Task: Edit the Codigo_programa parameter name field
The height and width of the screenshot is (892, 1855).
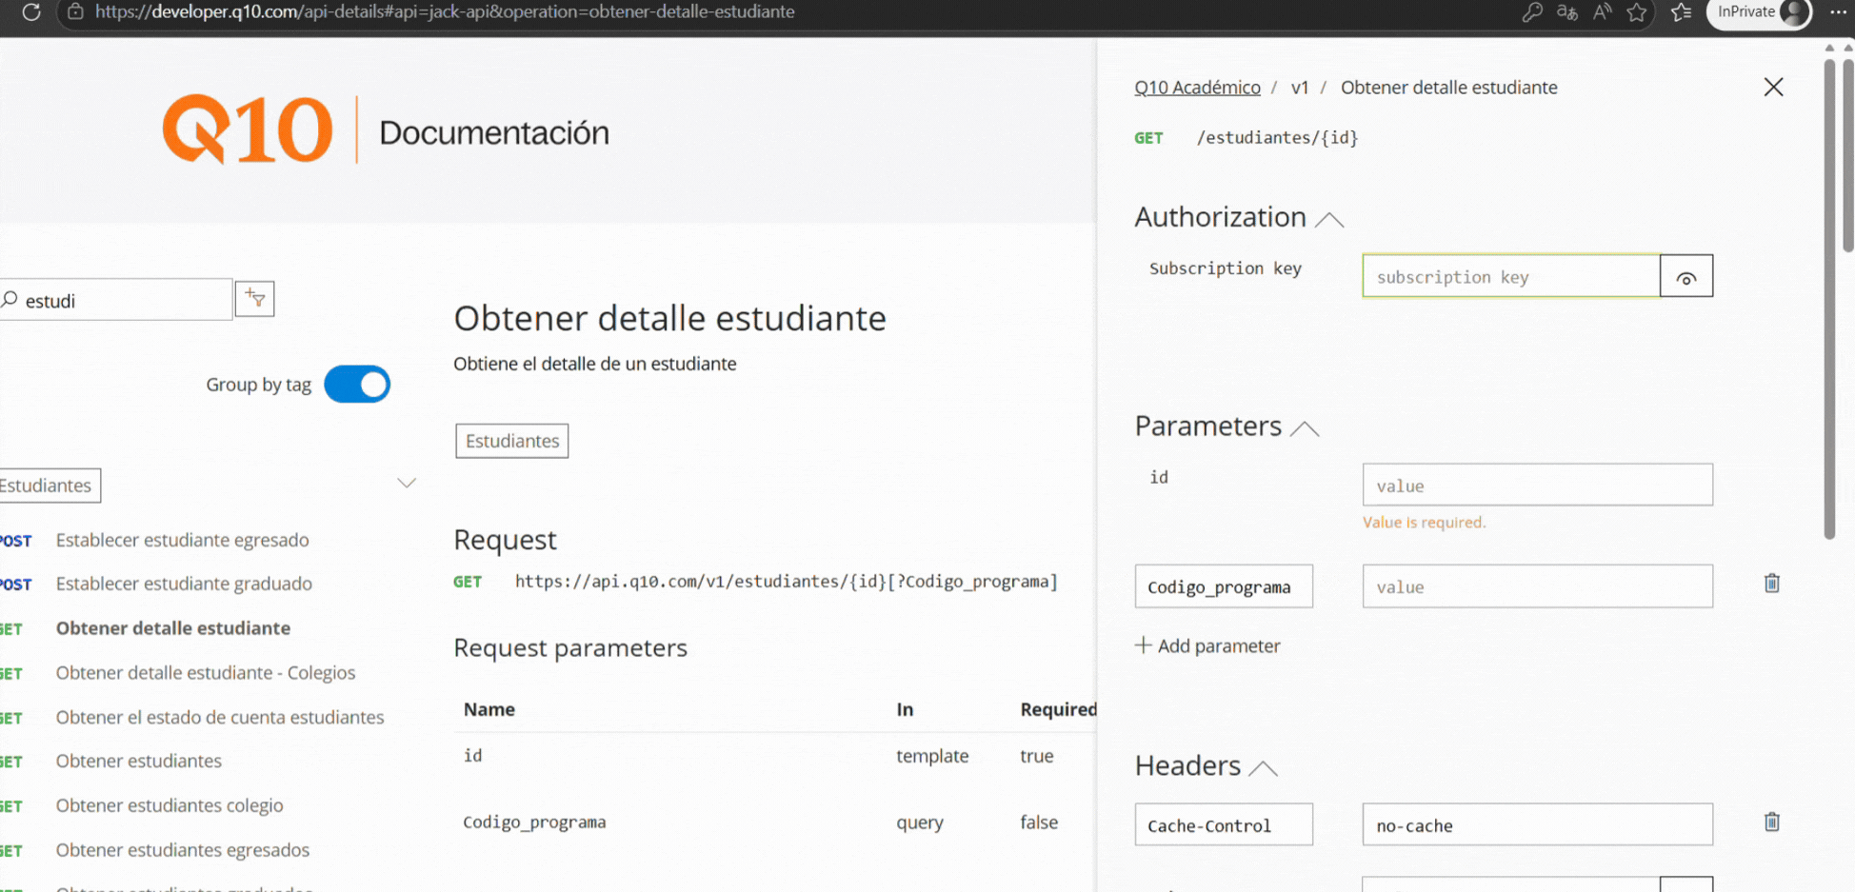Action: 1224,586
